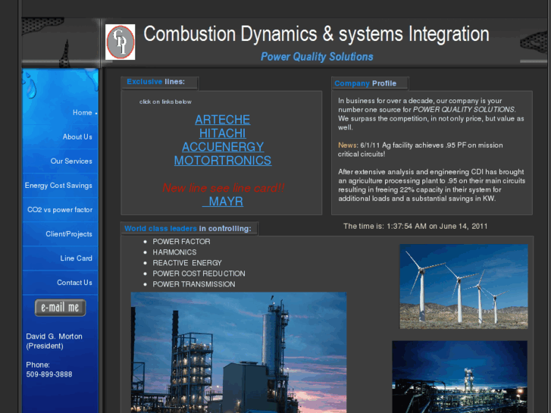Click the wind turbines photo
Viewport: 551px width, 413px height.
463,286
